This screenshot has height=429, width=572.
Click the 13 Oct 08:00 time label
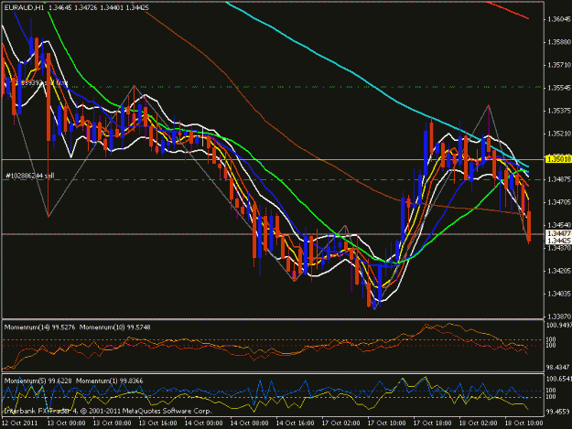113,424
